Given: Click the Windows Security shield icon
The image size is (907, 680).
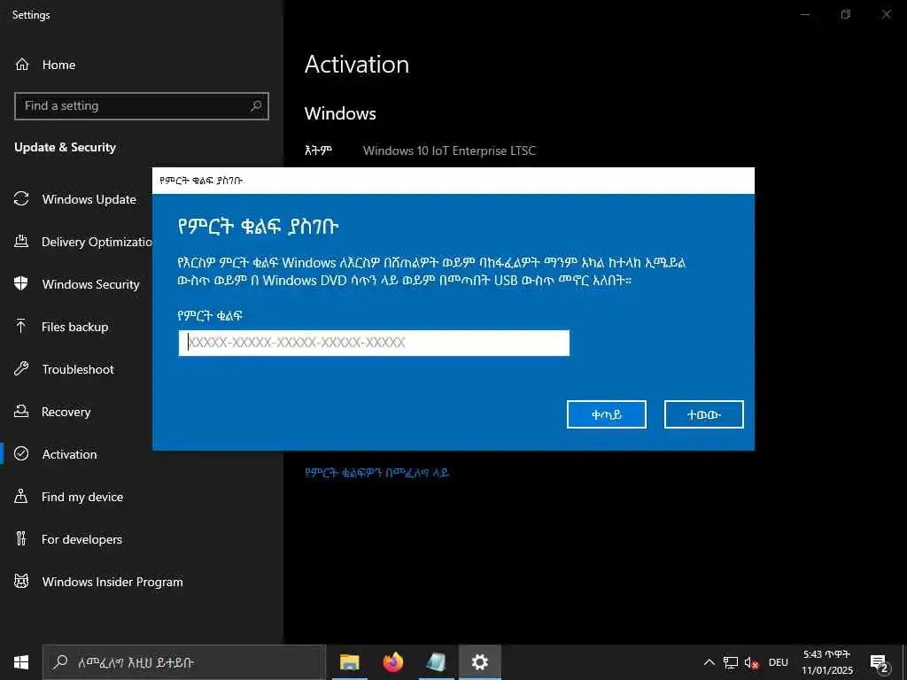Looking at the screenshot, I should [21, 284].
